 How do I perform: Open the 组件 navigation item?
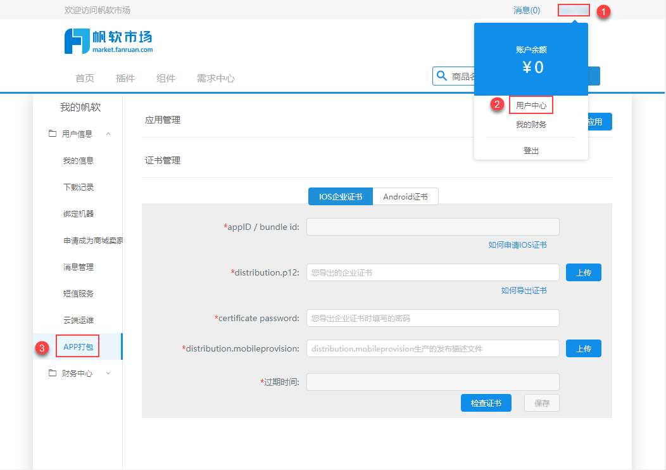click(166, 78)
